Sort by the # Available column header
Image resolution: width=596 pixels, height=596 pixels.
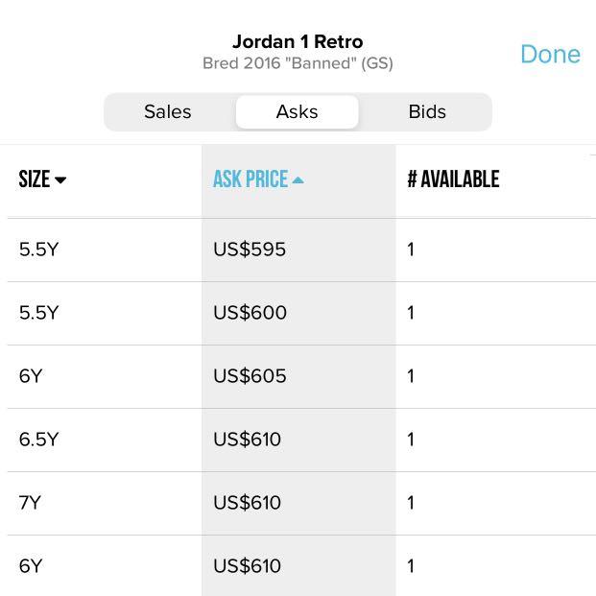pos(453,179)
